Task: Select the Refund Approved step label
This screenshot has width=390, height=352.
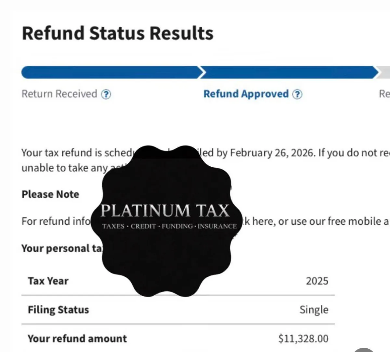Action: tap(246, 94)
